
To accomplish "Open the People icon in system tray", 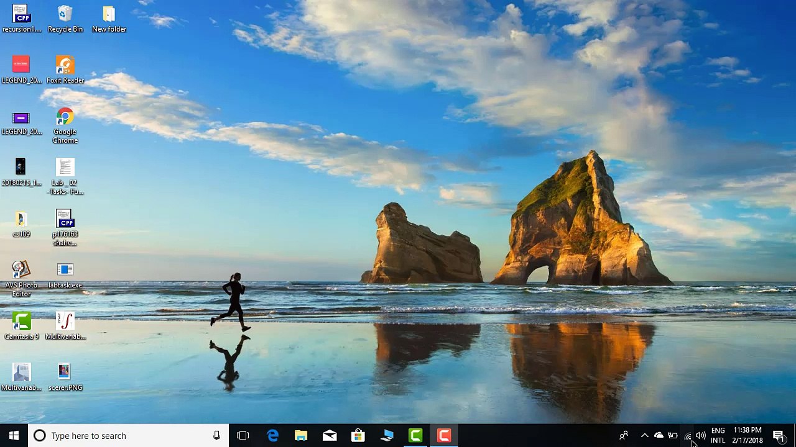I will (624, 436).
